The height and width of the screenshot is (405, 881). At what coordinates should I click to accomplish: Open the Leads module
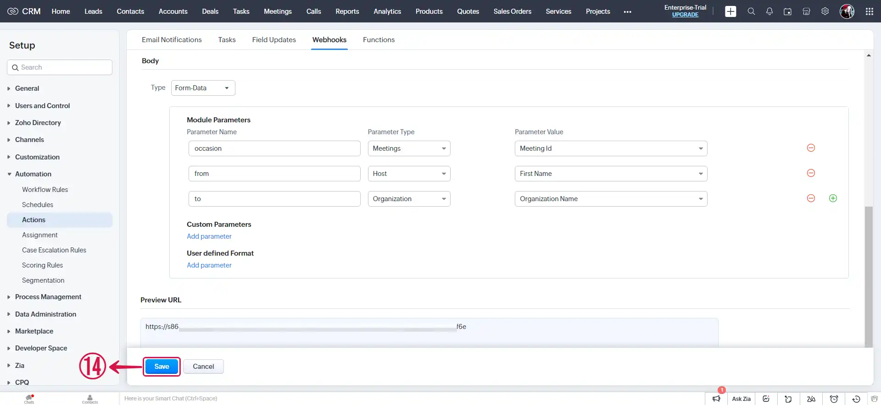(93, 11)
